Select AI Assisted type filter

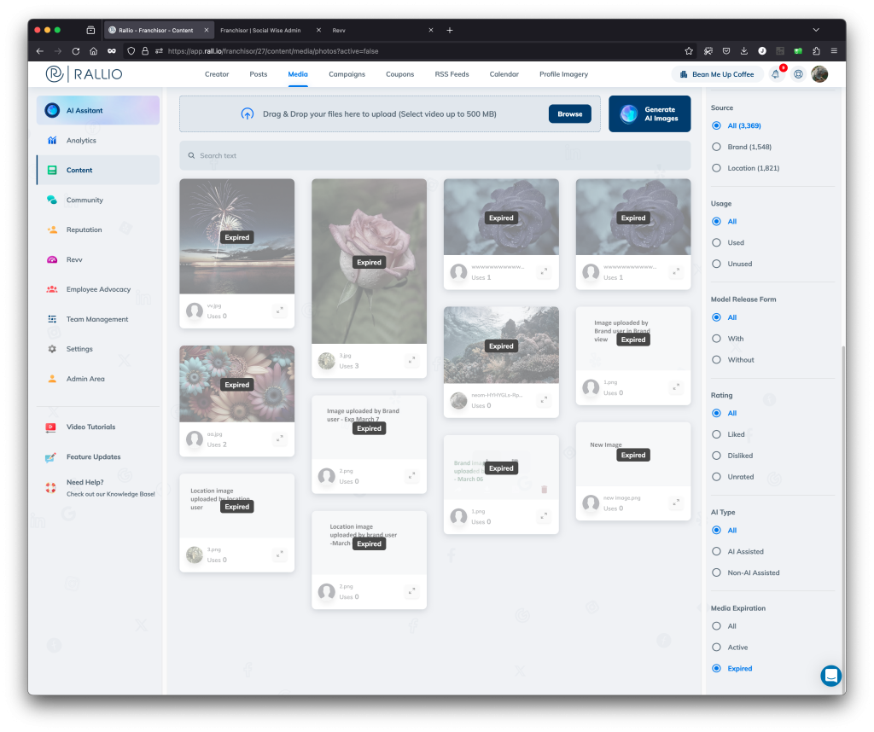(x=716, y=552)
